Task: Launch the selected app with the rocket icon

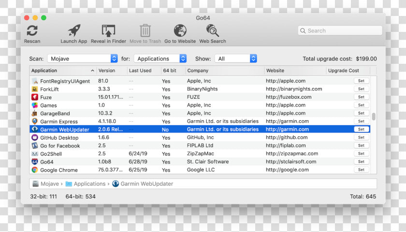Action: pyautogui.click(x=74, y=30)
